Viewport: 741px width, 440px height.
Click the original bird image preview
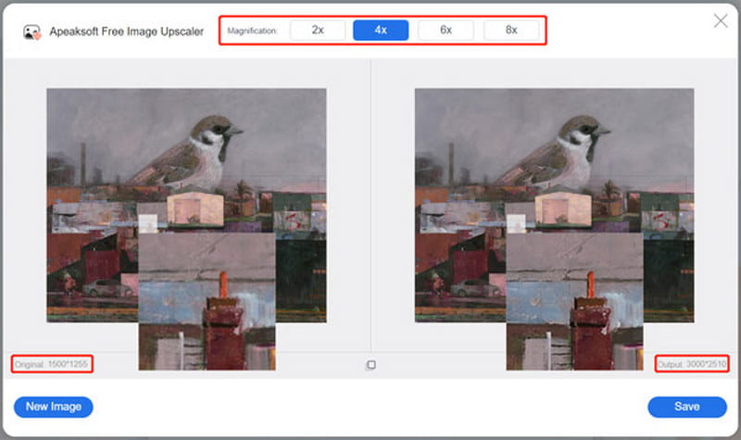pyautogui.click(x=186, y=206)
